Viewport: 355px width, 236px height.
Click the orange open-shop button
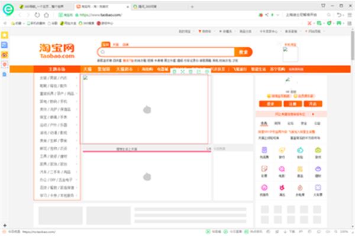pos(312,104)
